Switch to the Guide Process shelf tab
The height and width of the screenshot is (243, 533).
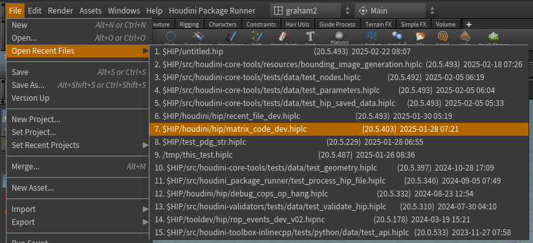pyautogui.click(x=338, y=25)
